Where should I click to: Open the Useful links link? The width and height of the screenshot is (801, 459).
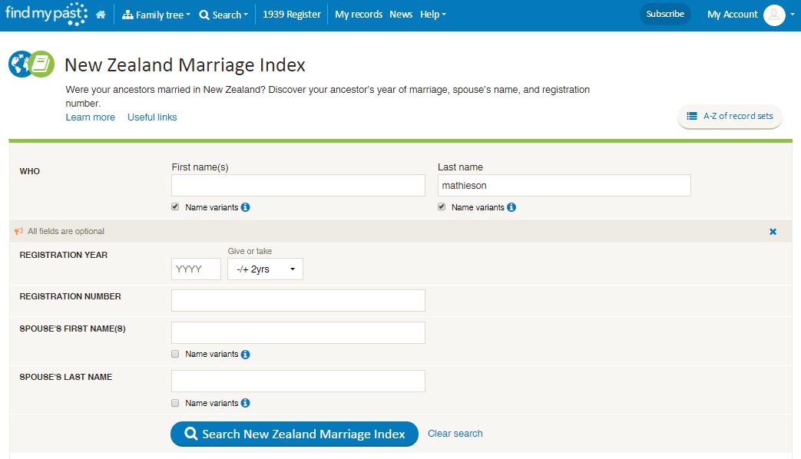coord(152,117)
